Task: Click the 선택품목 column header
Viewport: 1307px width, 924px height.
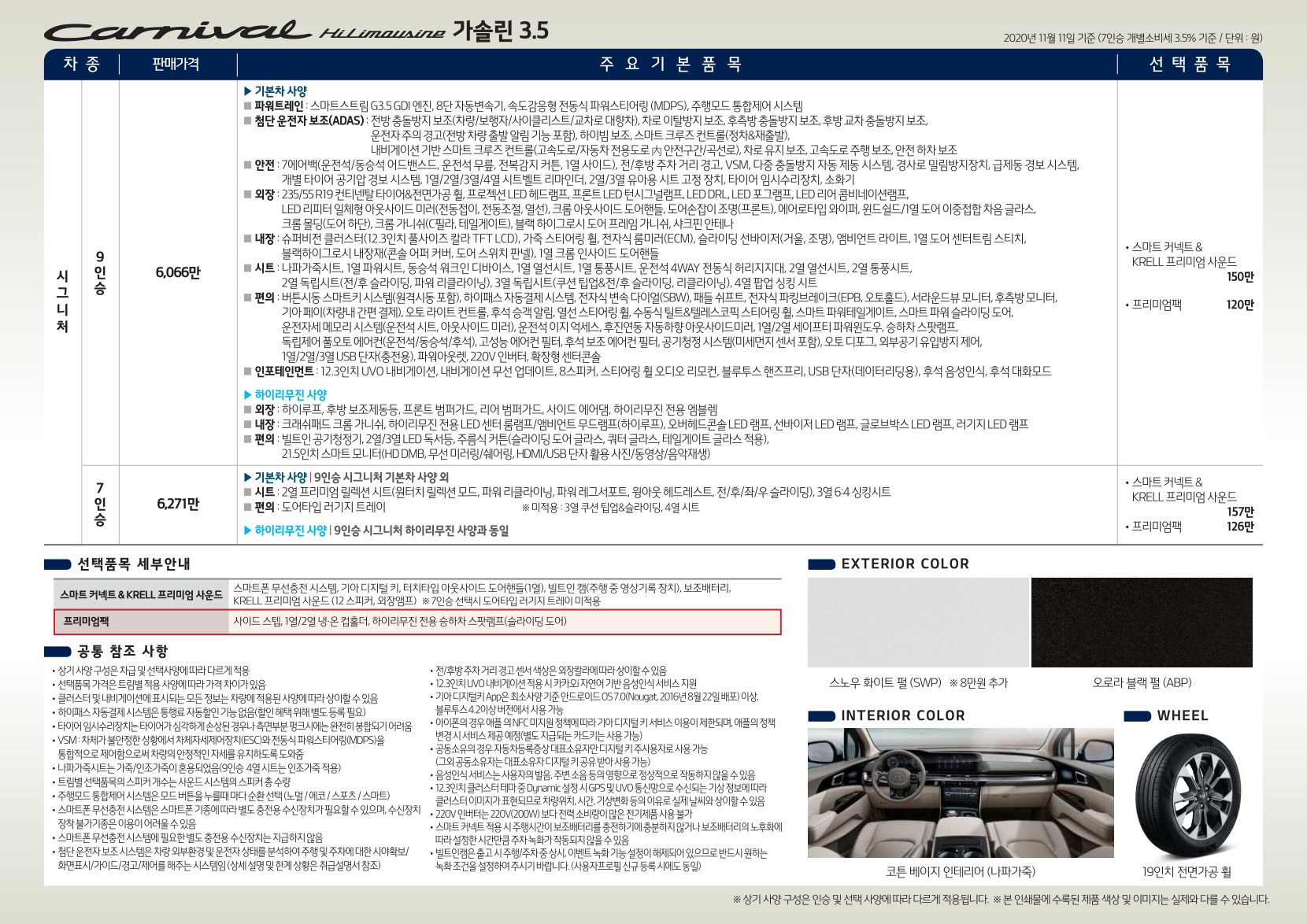Action: point(1190,65)
